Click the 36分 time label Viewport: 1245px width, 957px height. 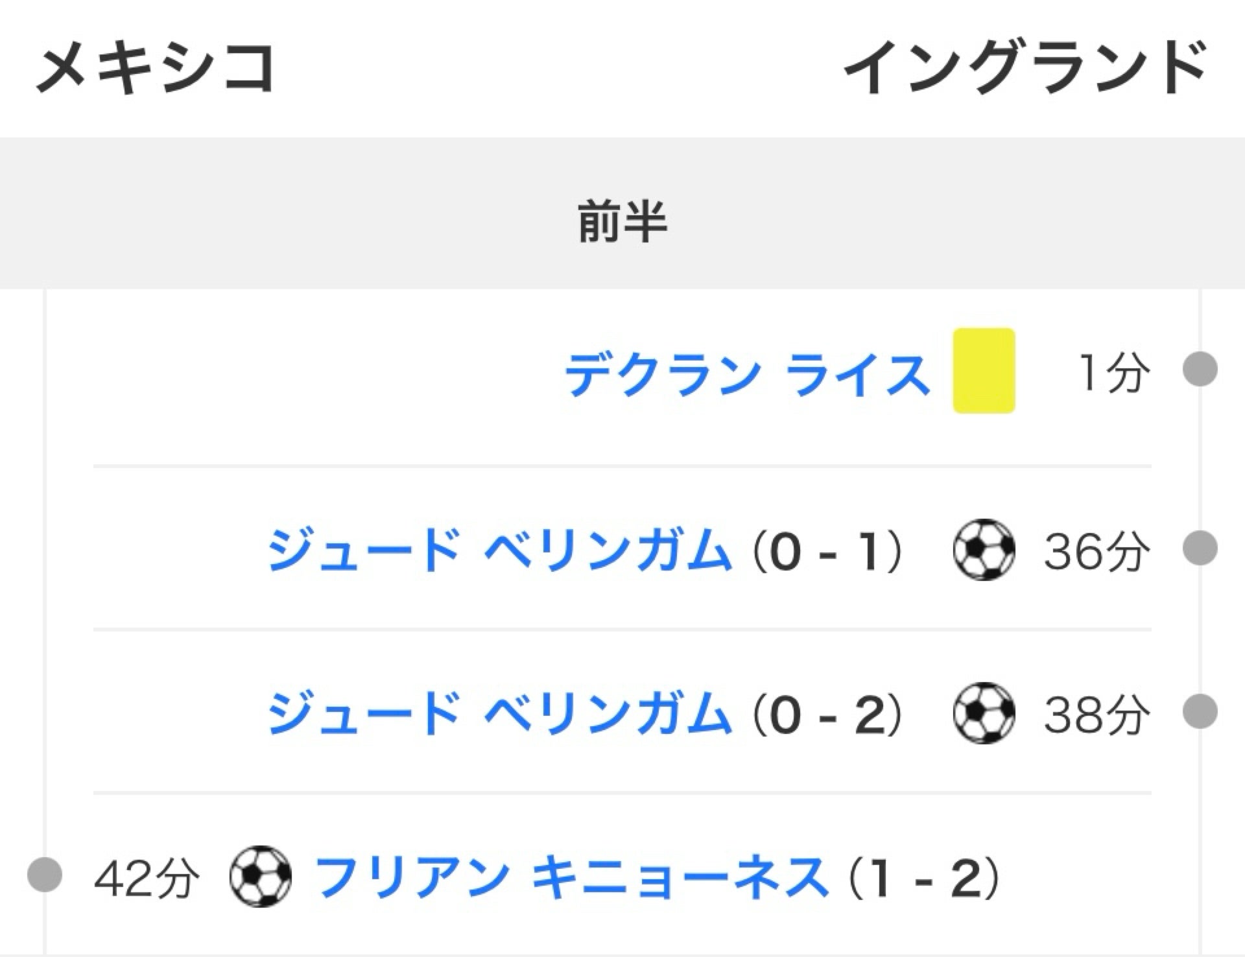pyautogui.click(x=1097, y=552)
